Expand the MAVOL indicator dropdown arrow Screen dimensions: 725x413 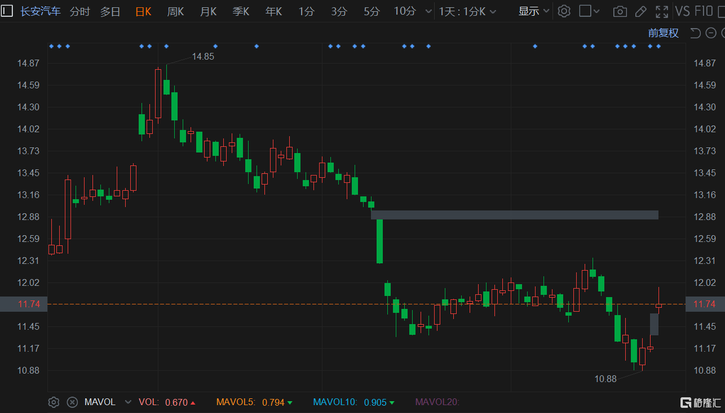128,402
